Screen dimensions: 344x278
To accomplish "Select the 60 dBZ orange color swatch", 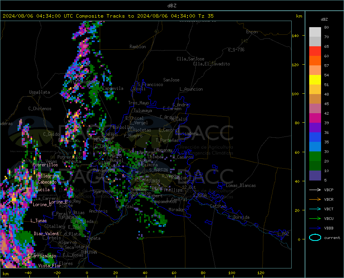I will (x=315, y=61).
